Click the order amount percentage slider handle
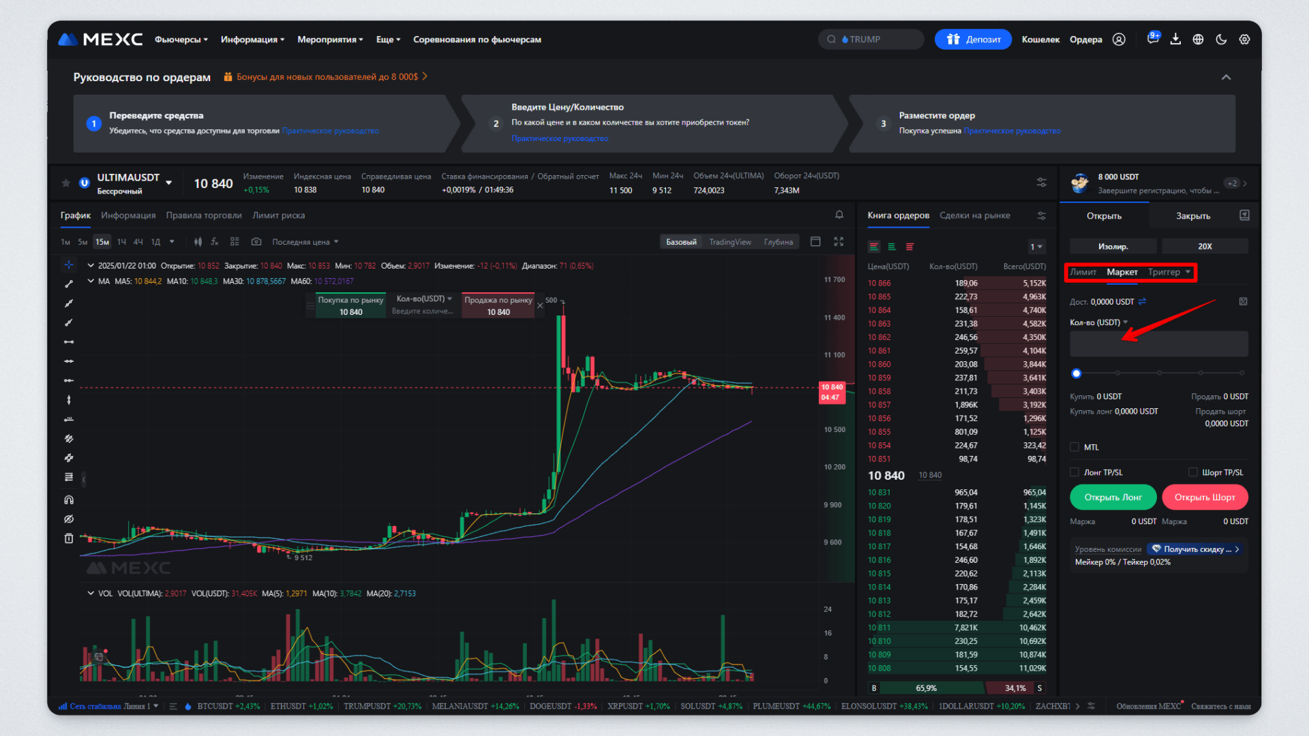Viewport: 1309px width, 736px height. coord(1076,373)
